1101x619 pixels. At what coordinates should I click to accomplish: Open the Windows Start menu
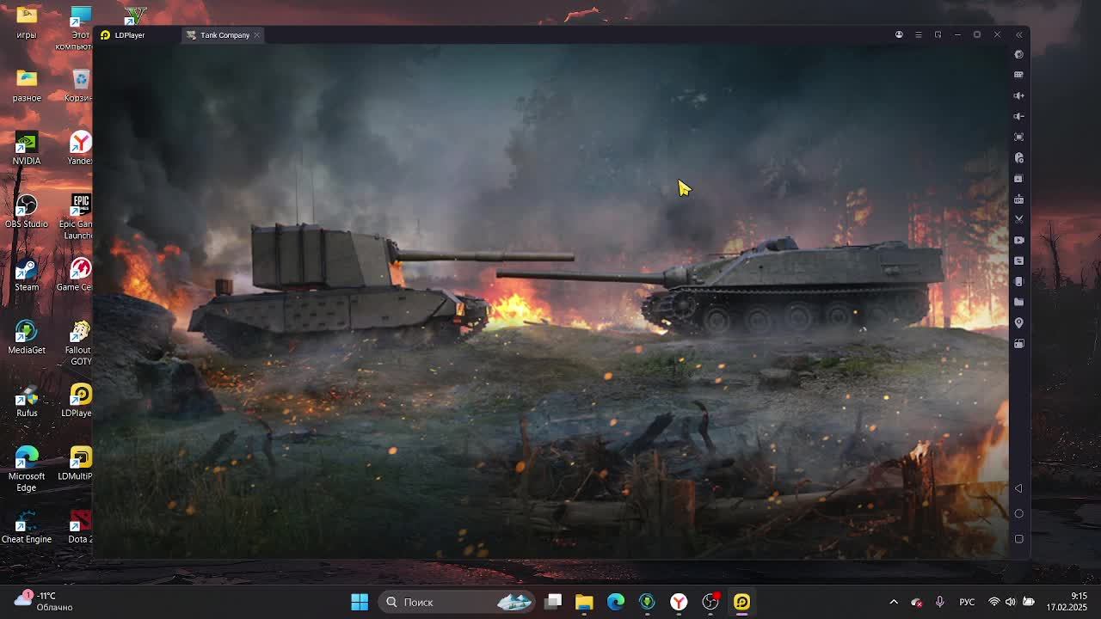pyautogui.click(x=360, y=602)
